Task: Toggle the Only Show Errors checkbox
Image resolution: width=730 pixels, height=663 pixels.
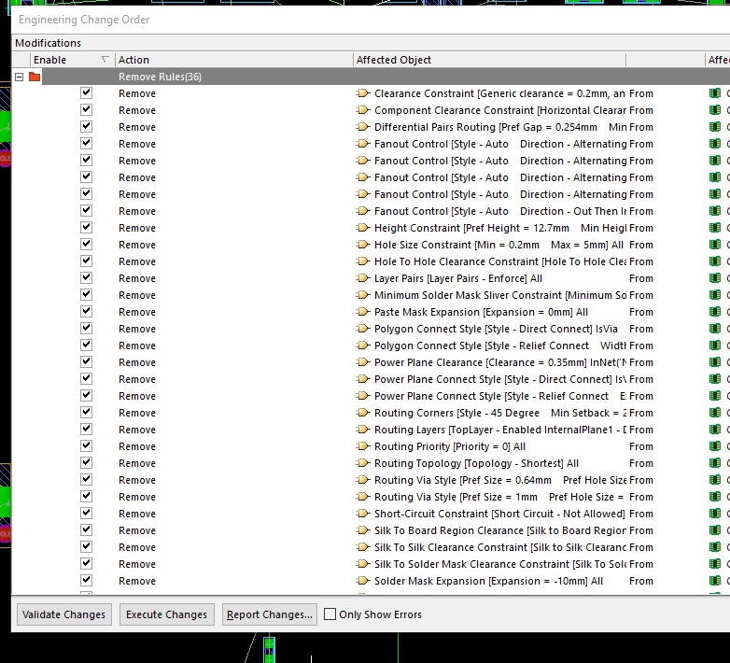Action: pos(330,614)
